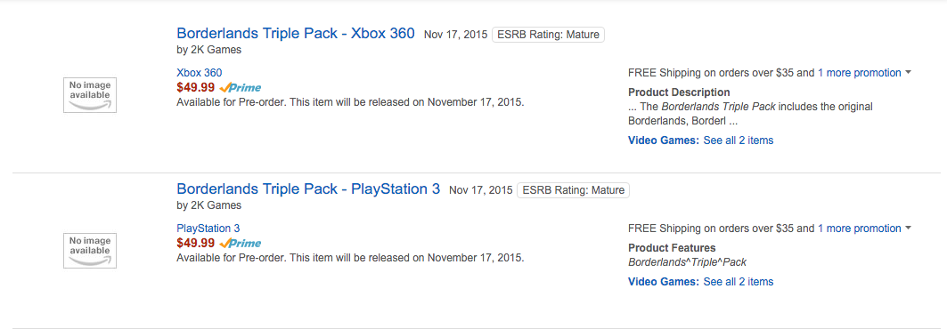Click the Prime logo on PlayStation 3 listing
Viewport: 947px width, 329px height.
tap(240, 244)
